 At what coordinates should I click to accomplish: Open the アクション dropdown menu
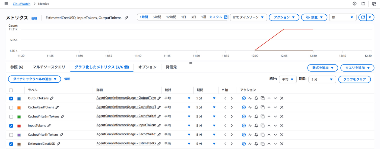(x=284, y=17)
